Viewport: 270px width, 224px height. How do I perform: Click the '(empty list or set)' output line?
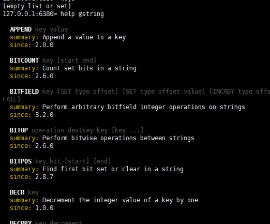pos(37,6)
